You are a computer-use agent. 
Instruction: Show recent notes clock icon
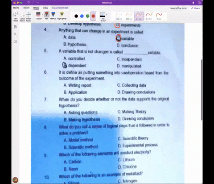(15, 42)
